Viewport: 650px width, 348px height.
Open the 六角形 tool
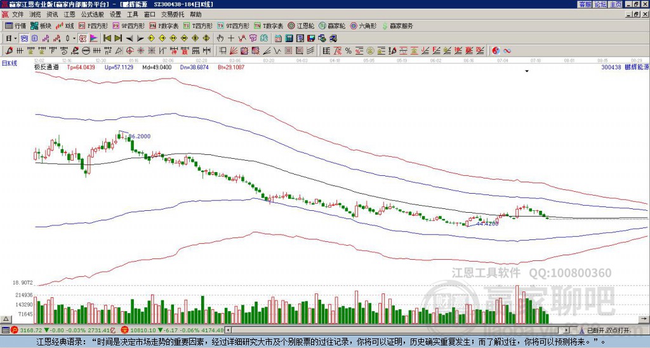(363, 25)
